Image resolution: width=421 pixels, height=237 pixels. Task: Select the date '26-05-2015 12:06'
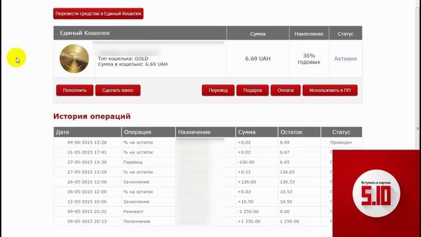coord(87,182)
